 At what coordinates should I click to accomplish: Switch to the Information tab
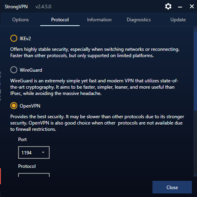(x=99, y=20)
